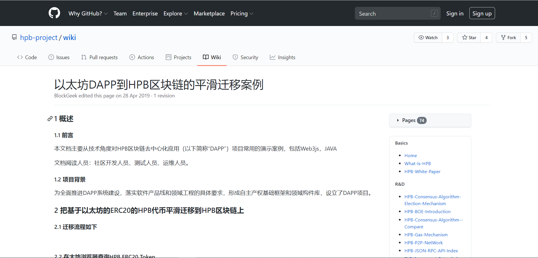Viewport: 538px width, 258px height.
Task: Click the Basics sidebar heading
Action: 401,143
